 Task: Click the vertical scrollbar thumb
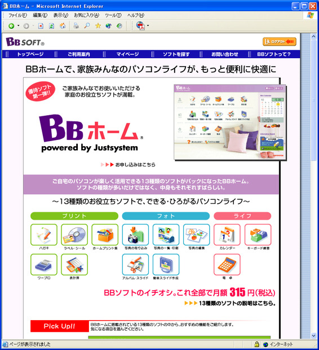click(314, 100)
